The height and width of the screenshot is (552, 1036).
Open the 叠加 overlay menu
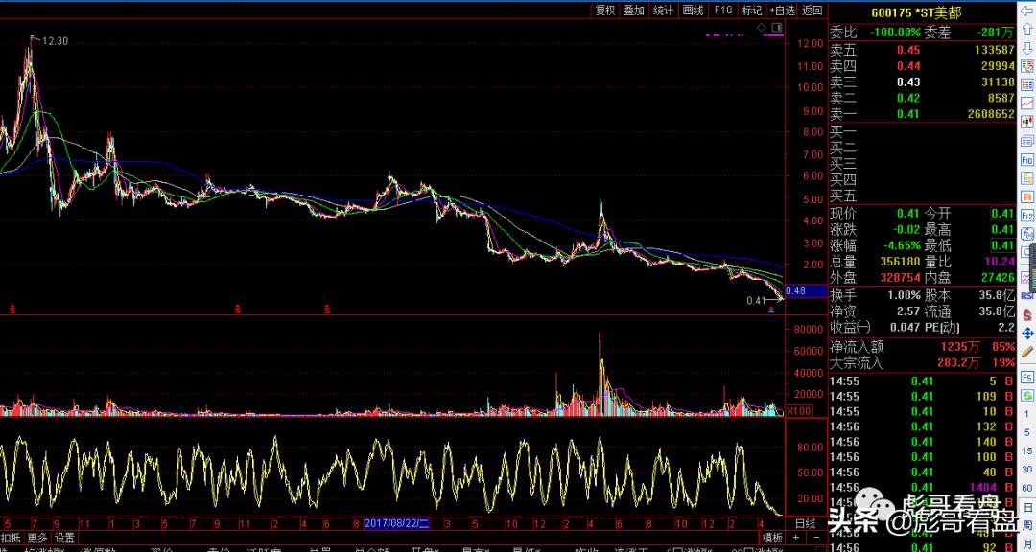coord(634,10)
